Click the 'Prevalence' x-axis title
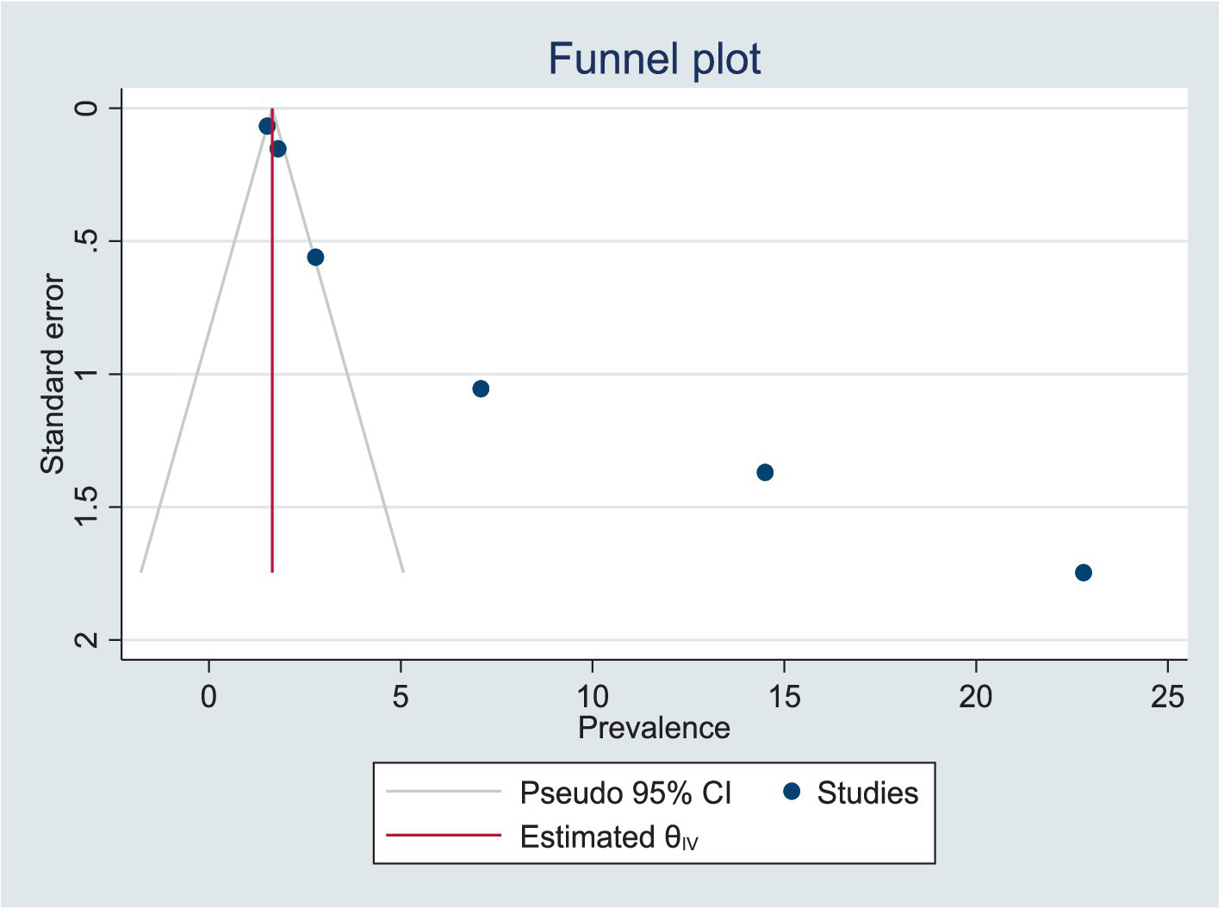This screenshot has height=908, width=1224. coord(654,728)
